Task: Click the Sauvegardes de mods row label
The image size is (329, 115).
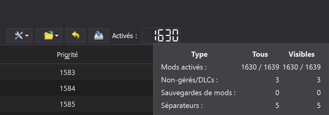Action: click(198, 92)
